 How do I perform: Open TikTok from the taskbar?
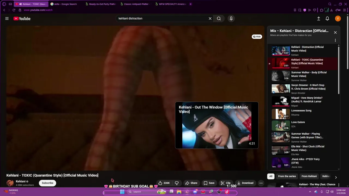pos(227,192)
